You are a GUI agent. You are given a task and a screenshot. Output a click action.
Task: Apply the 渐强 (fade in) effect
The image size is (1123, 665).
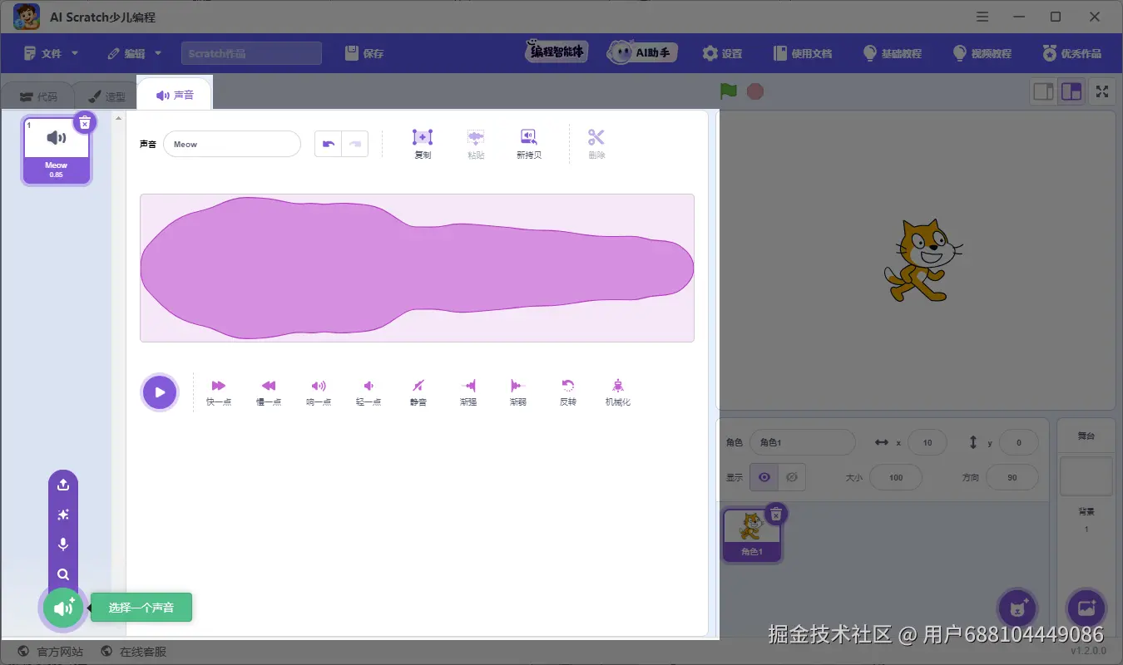click(468, 391)
